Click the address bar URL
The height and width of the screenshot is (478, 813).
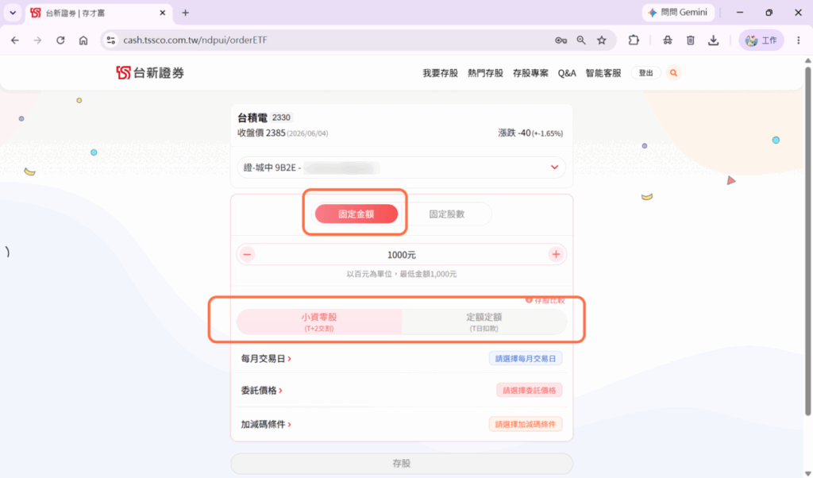(x=195, y=40)
